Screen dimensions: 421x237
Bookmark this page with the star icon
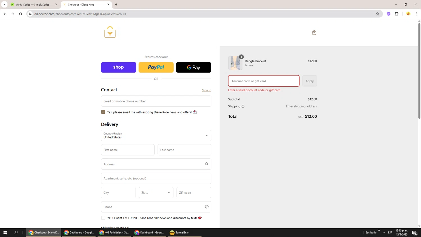[377, 14]
